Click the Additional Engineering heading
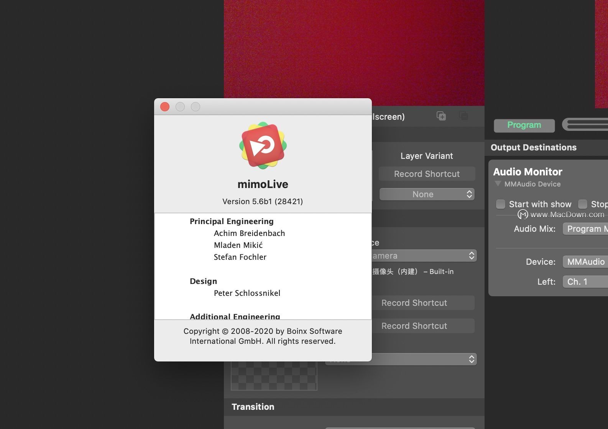 [235, 316]
